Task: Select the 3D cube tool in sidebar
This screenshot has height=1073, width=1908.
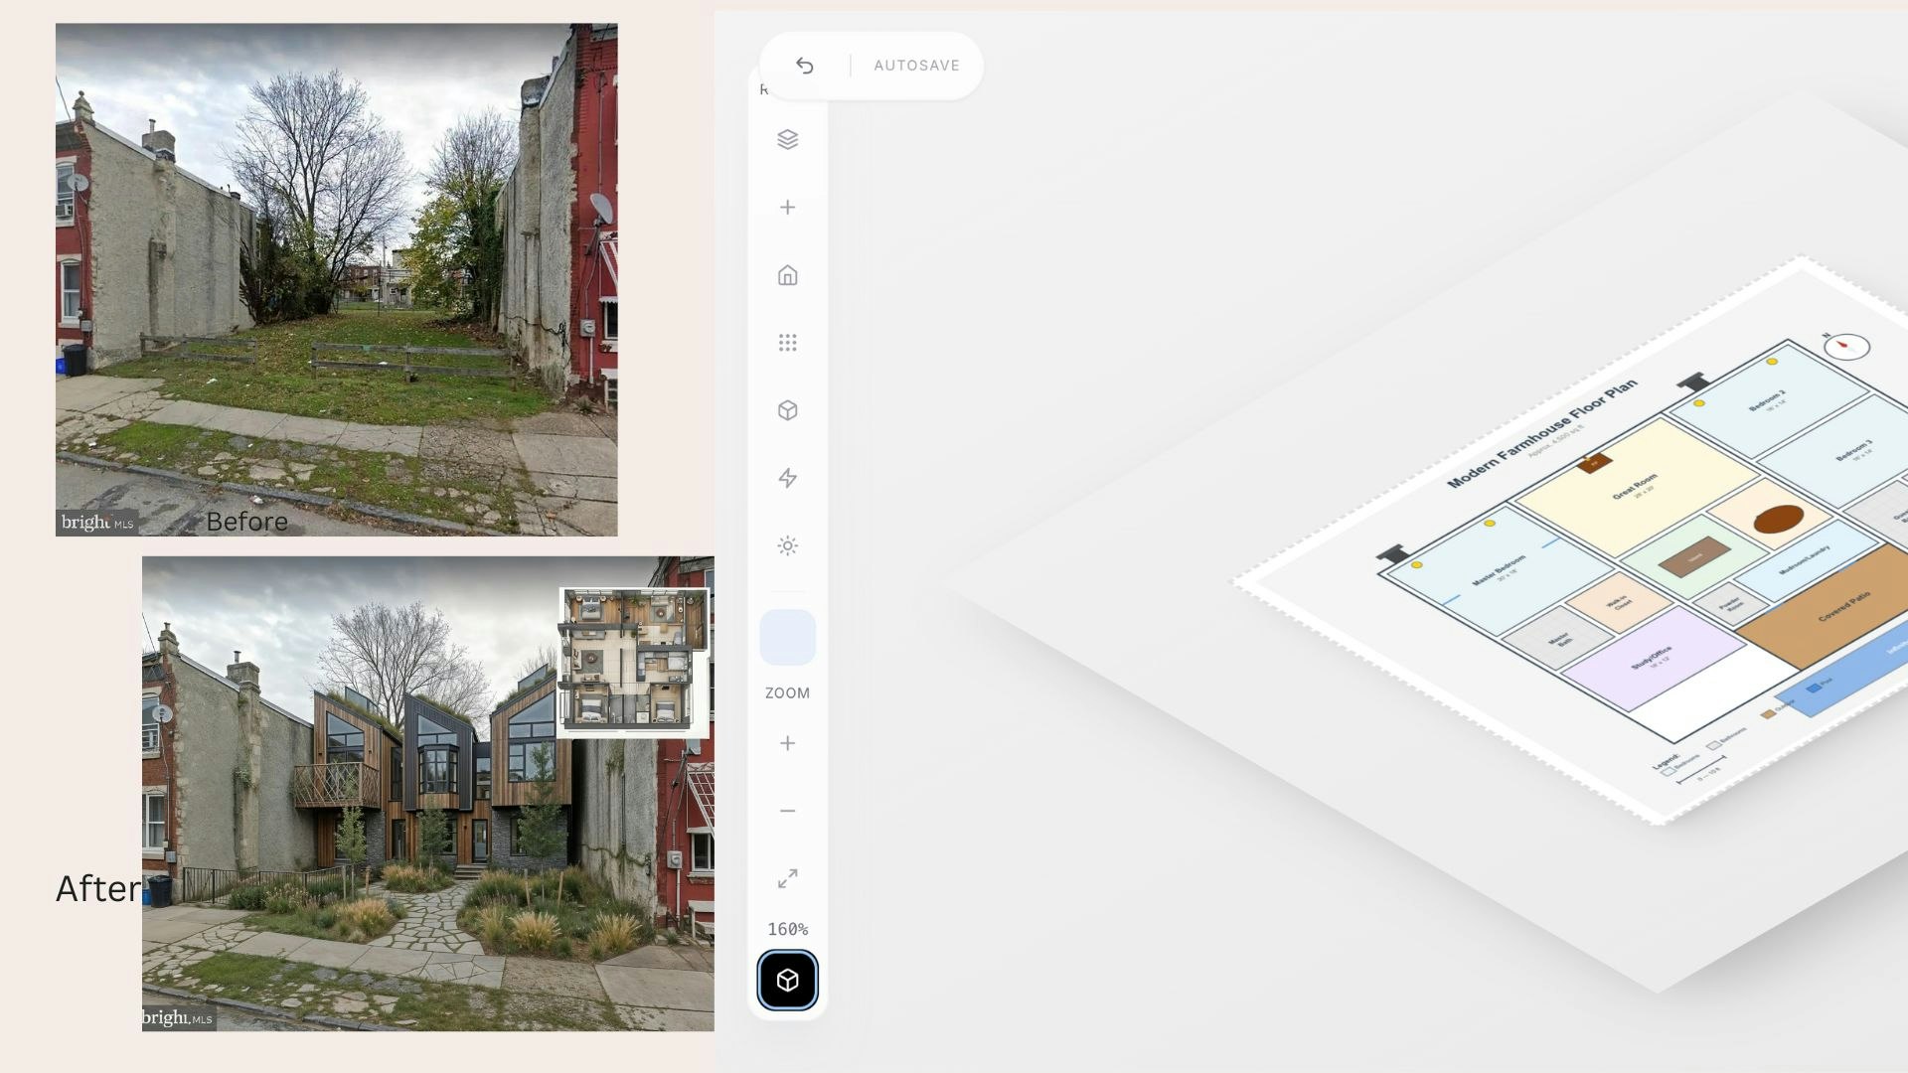Action: 787,409
